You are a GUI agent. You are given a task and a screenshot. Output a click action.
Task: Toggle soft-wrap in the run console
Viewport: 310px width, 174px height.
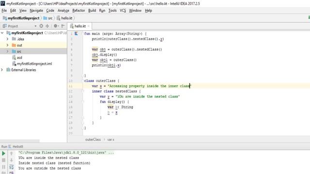[12, 167]
